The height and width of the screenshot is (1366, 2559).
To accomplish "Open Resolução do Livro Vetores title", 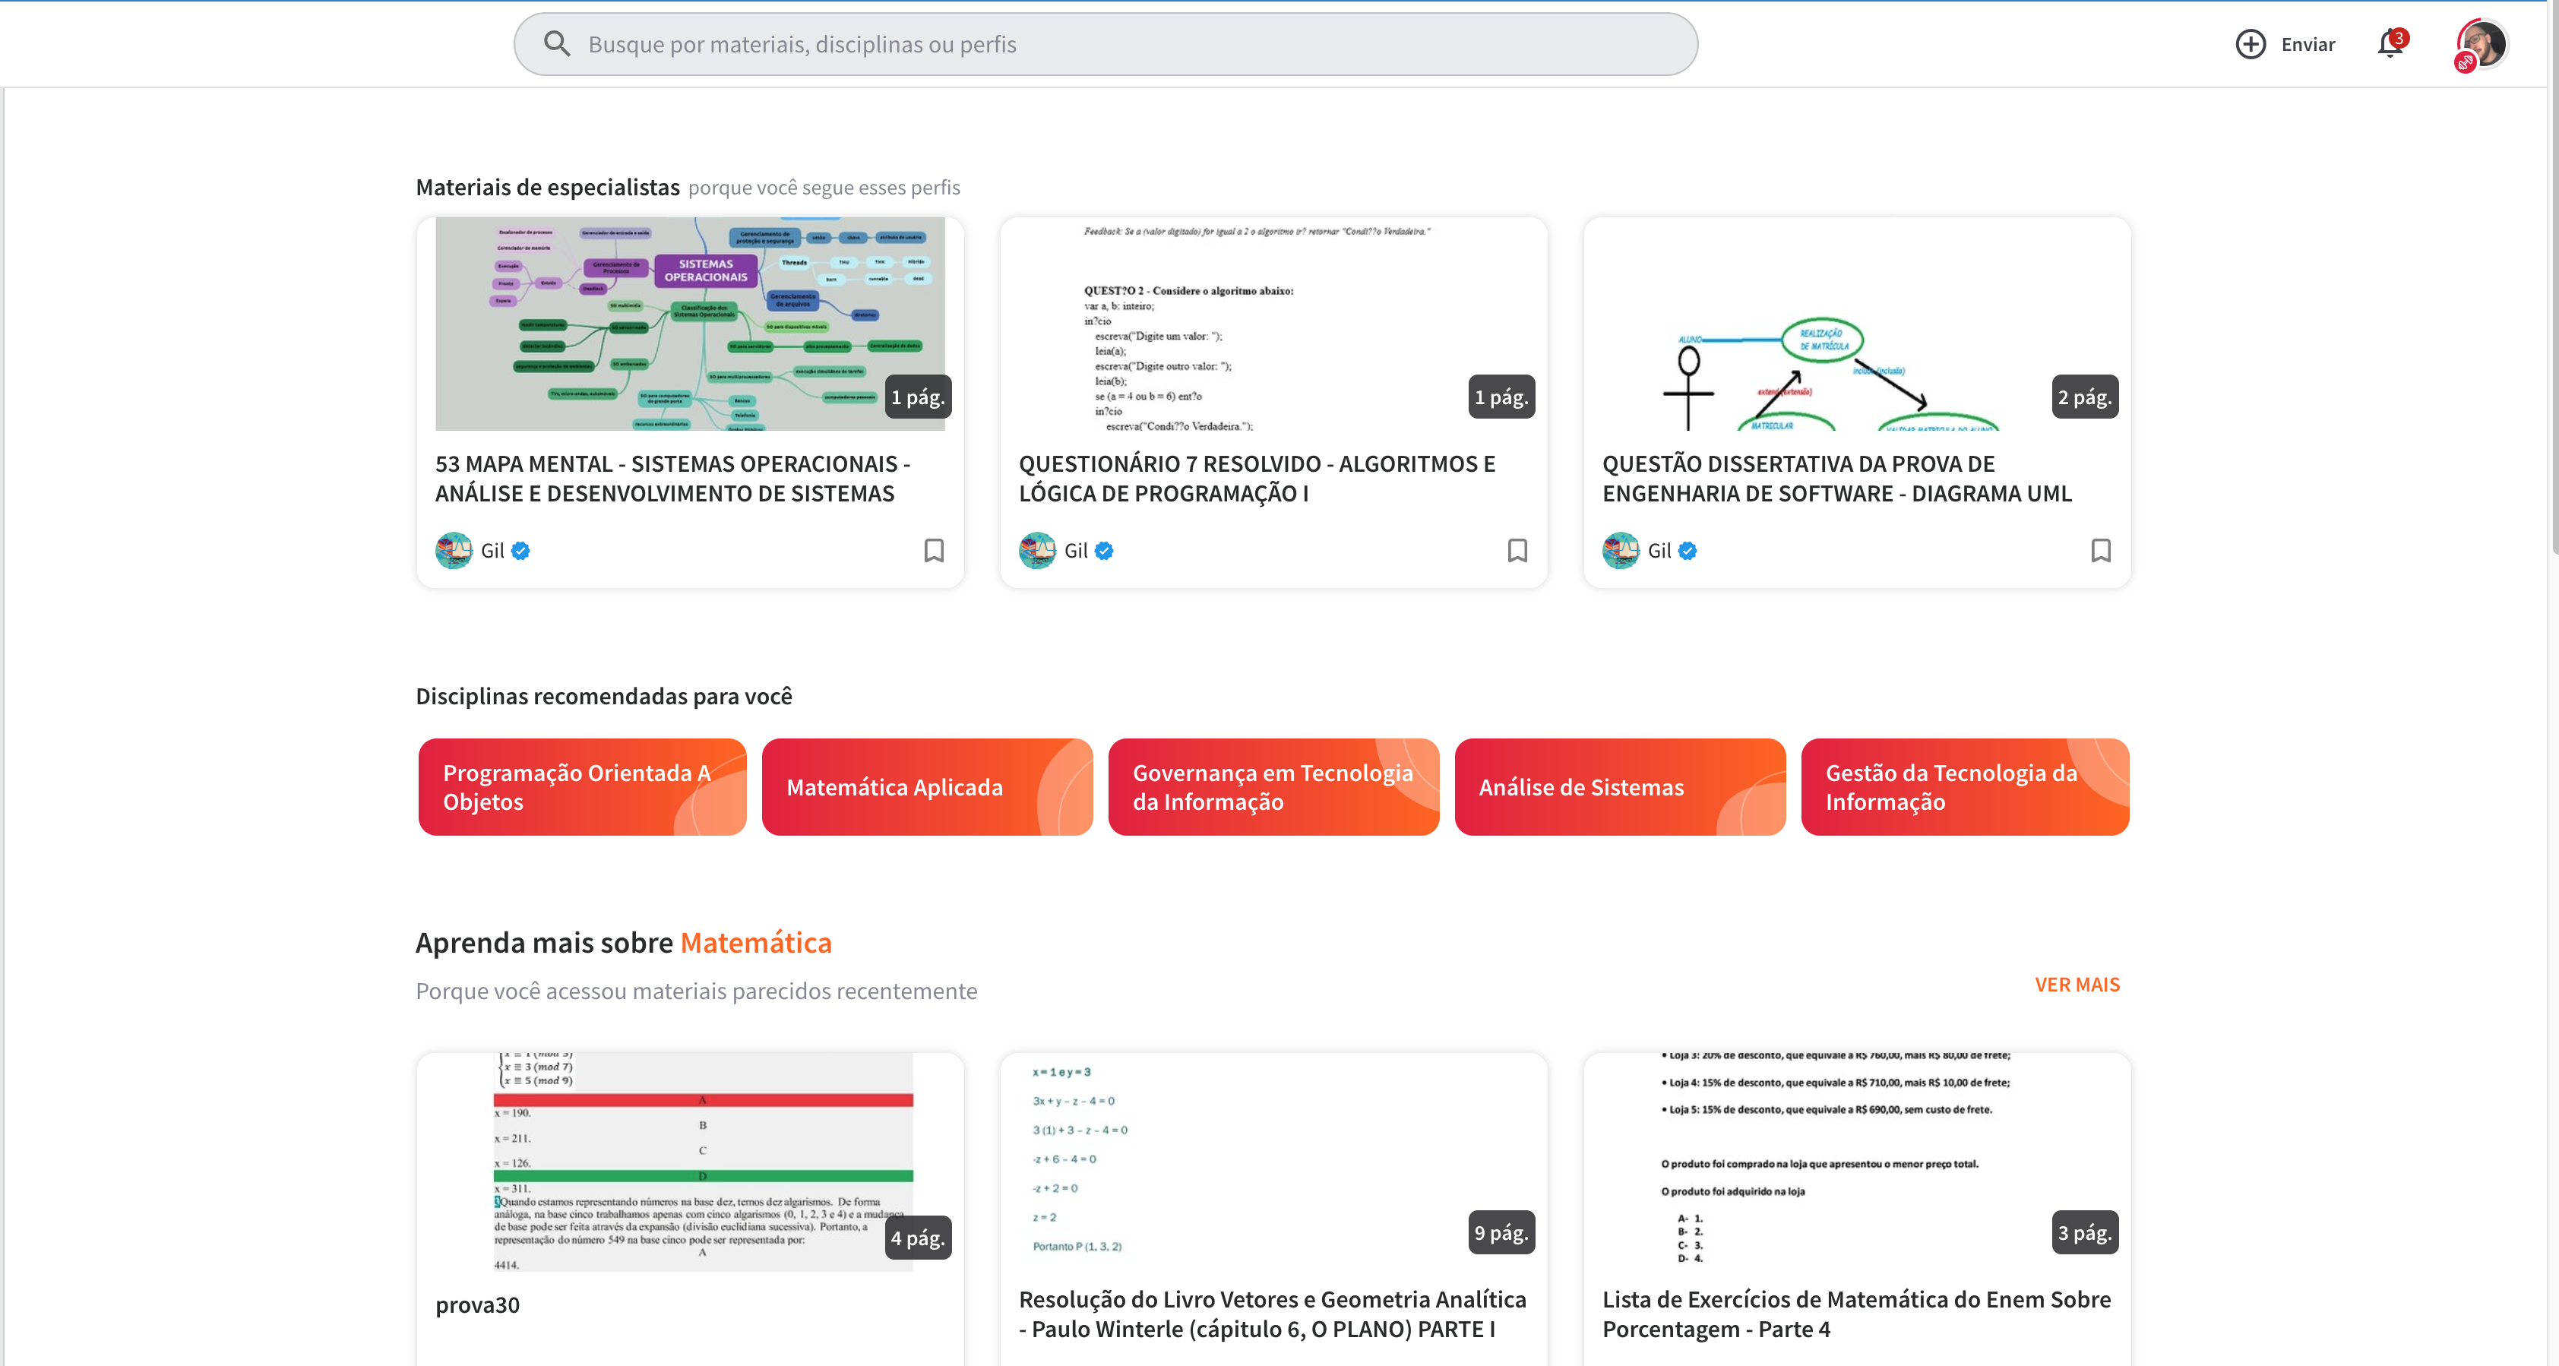I will click(1273, 1314).
